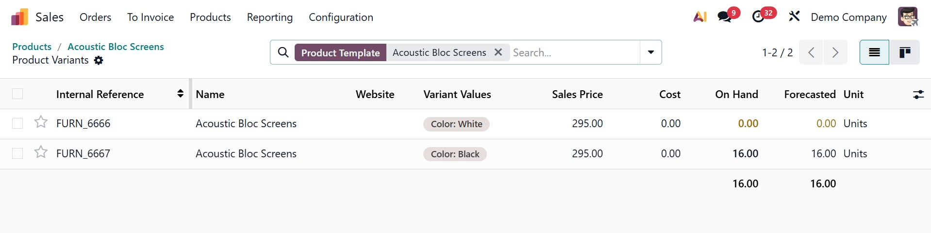
Task: Sort by Internal Reference column
Action: 100,94
